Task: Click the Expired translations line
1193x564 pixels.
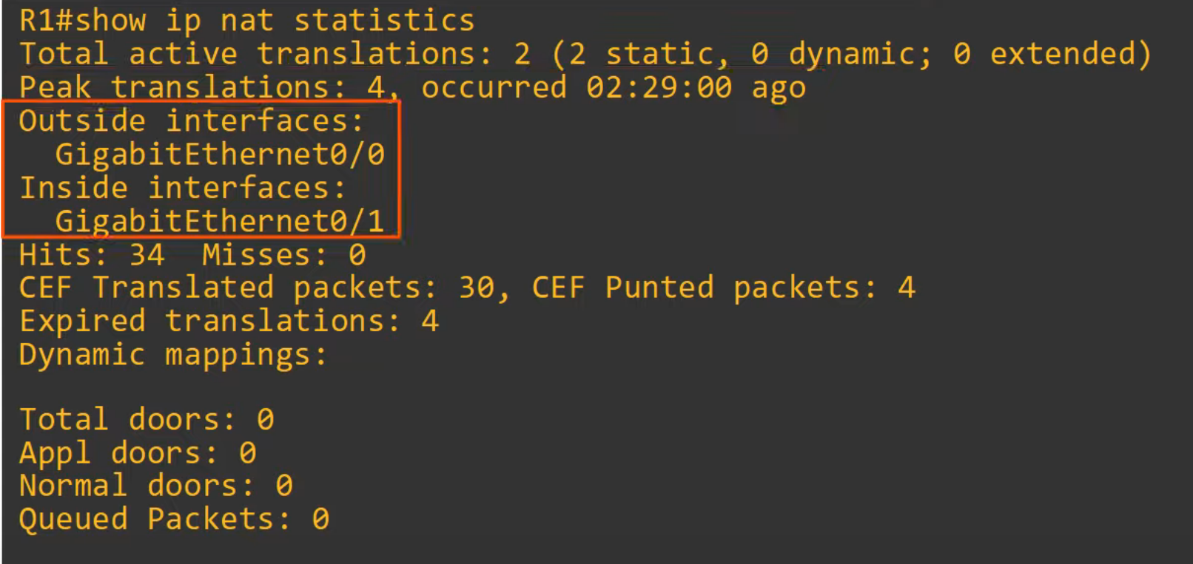Action: point(229,322)
